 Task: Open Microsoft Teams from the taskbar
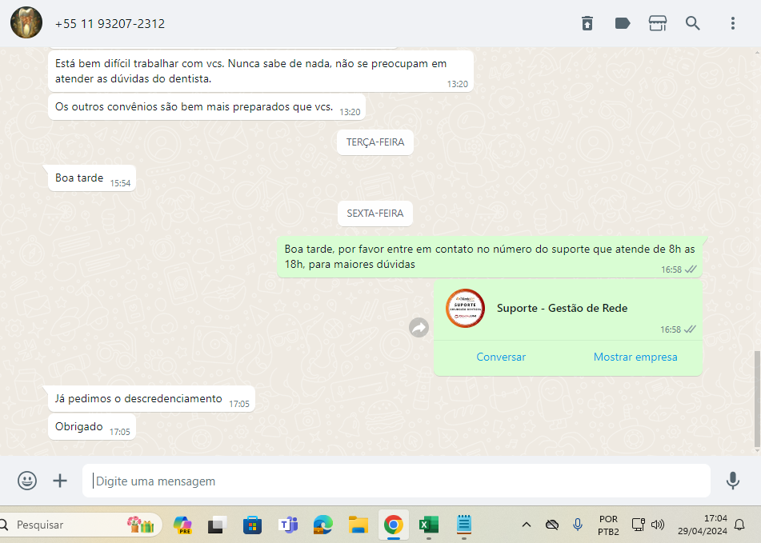click(288, 525)
